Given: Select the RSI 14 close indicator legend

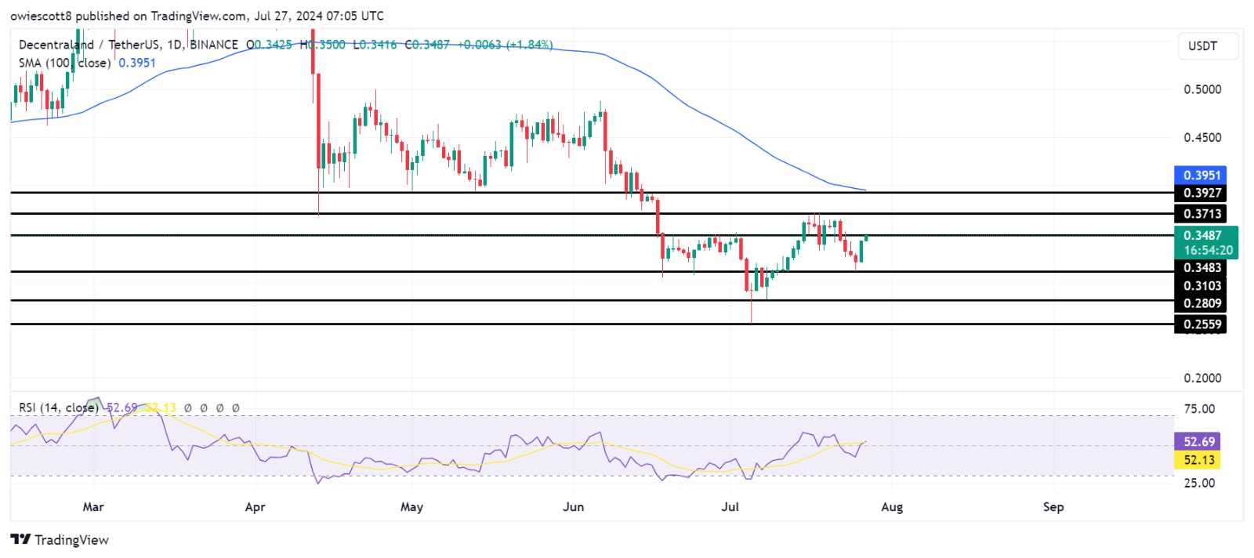Looking at the screenshot, I should coord(59,408).
